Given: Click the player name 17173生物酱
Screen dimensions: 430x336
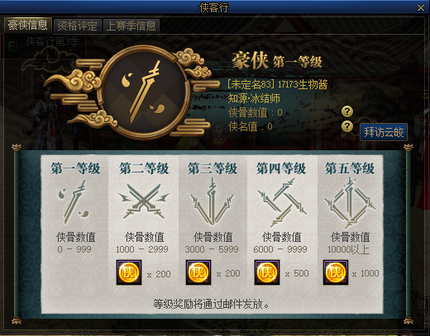Looking at the screenshot, I should click(303, 84).
